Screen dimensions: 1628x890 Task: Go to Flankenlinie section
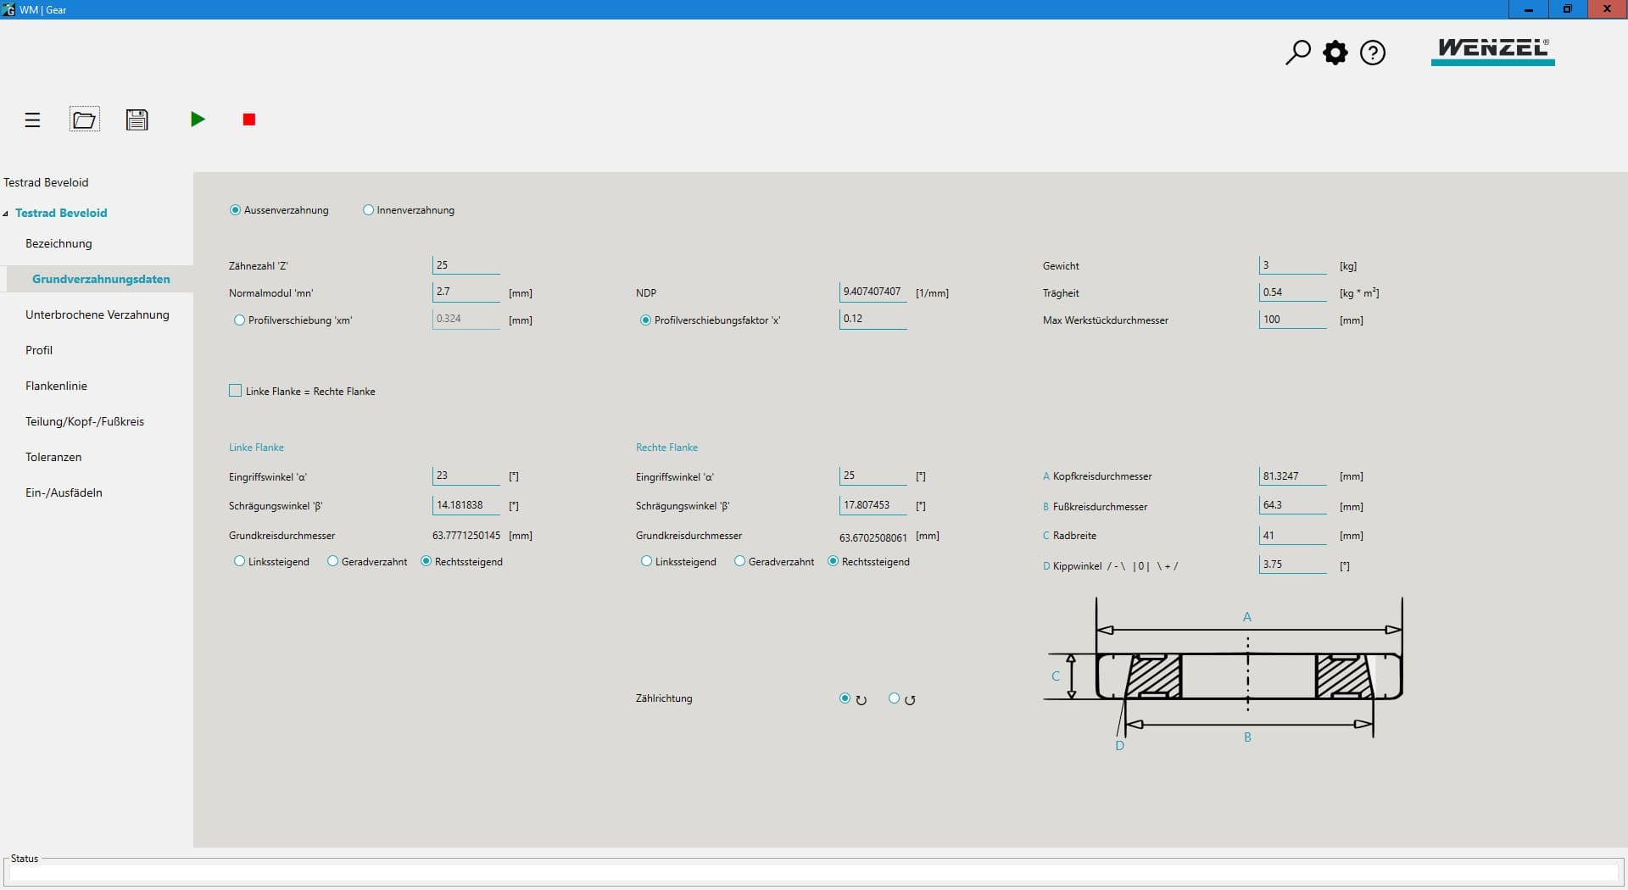(56, 386)
